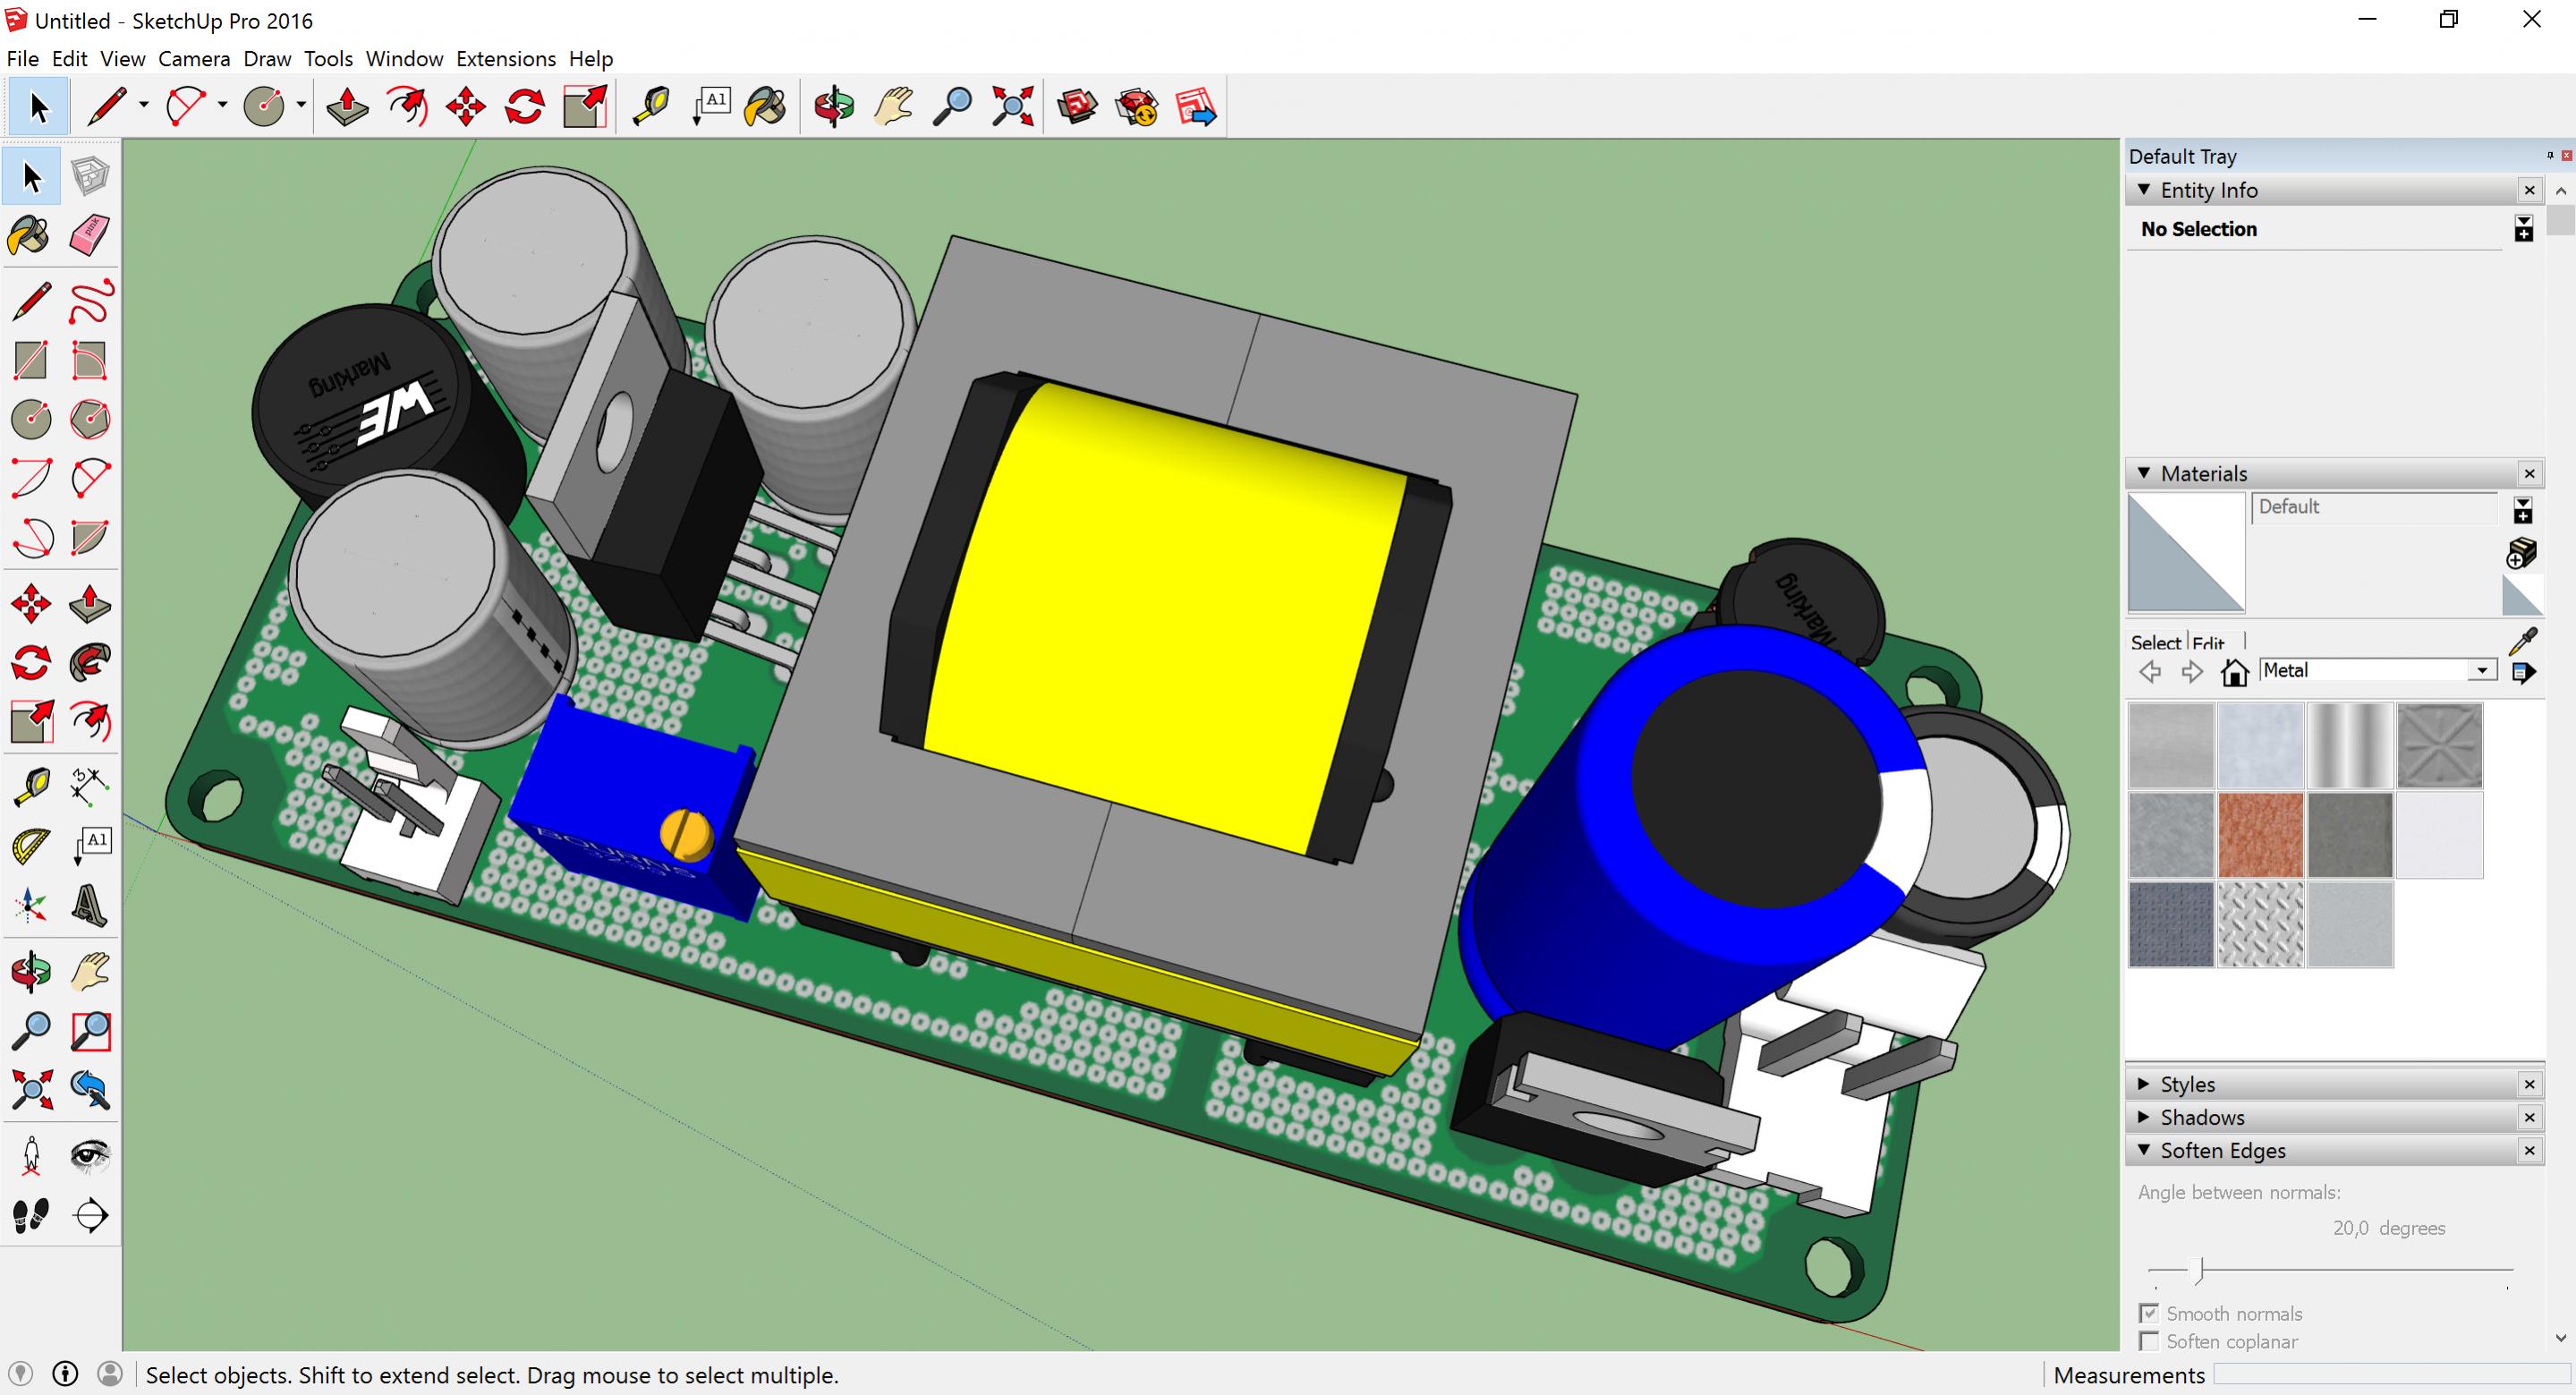
Task: Pick the orange rusty metal material swatch
Action: [2260, 835]
